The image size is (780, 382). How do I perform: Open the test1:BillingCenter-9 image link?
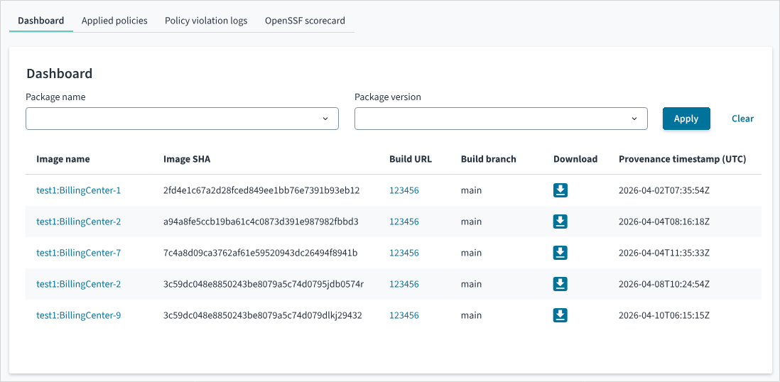79,315
